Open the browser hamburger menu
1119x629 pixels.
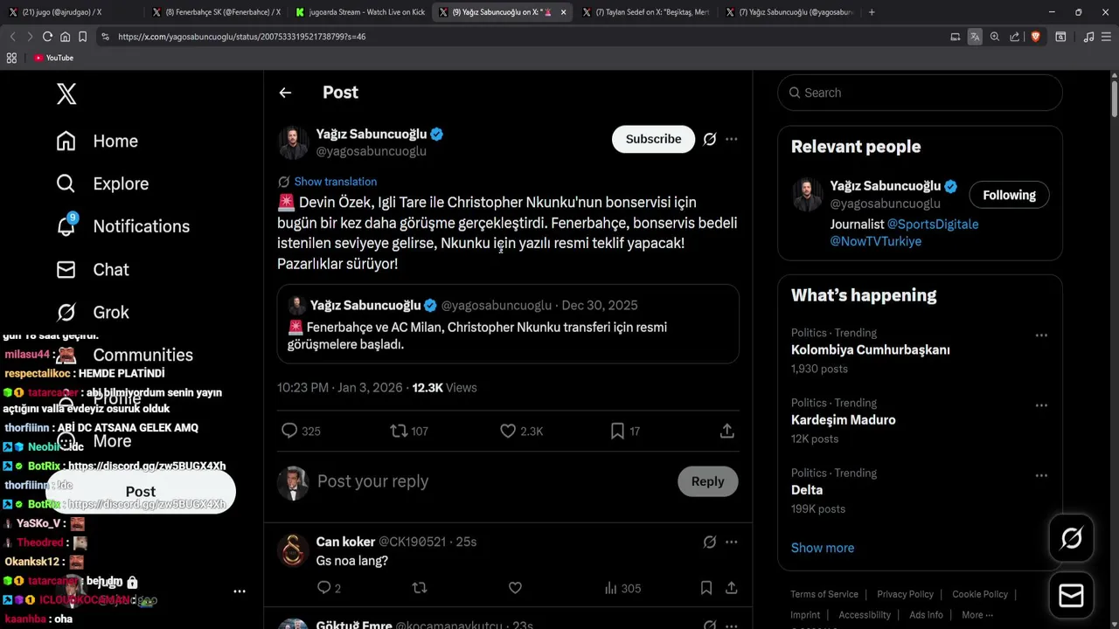pos(1107,37)
